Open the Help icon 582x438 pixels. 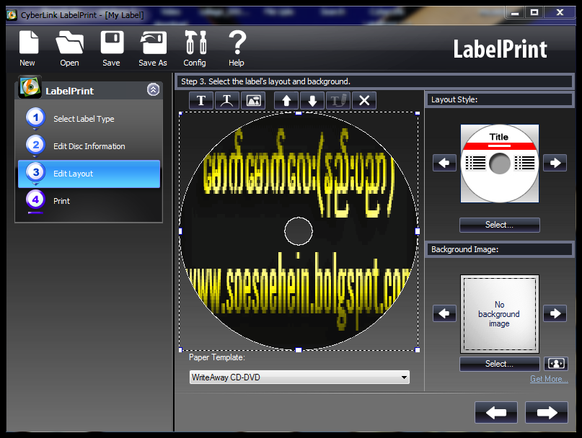point(237,48)
